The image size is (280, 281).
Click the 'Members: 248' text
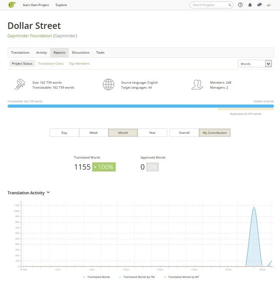220,83
